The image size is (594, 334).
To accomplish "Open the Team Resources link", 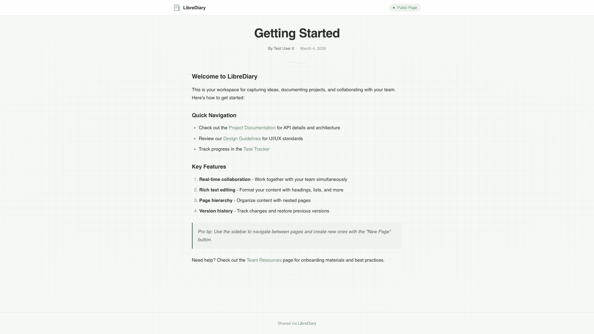I will (264, 260).
